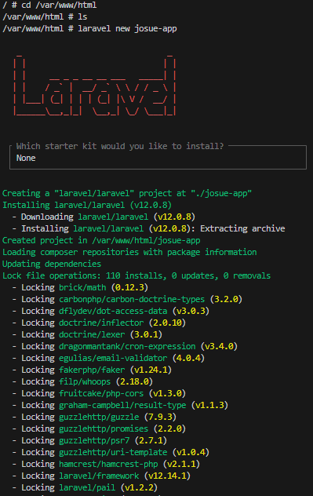
Task: Click the 'None' starter kit answer
Action: (26, 159)
